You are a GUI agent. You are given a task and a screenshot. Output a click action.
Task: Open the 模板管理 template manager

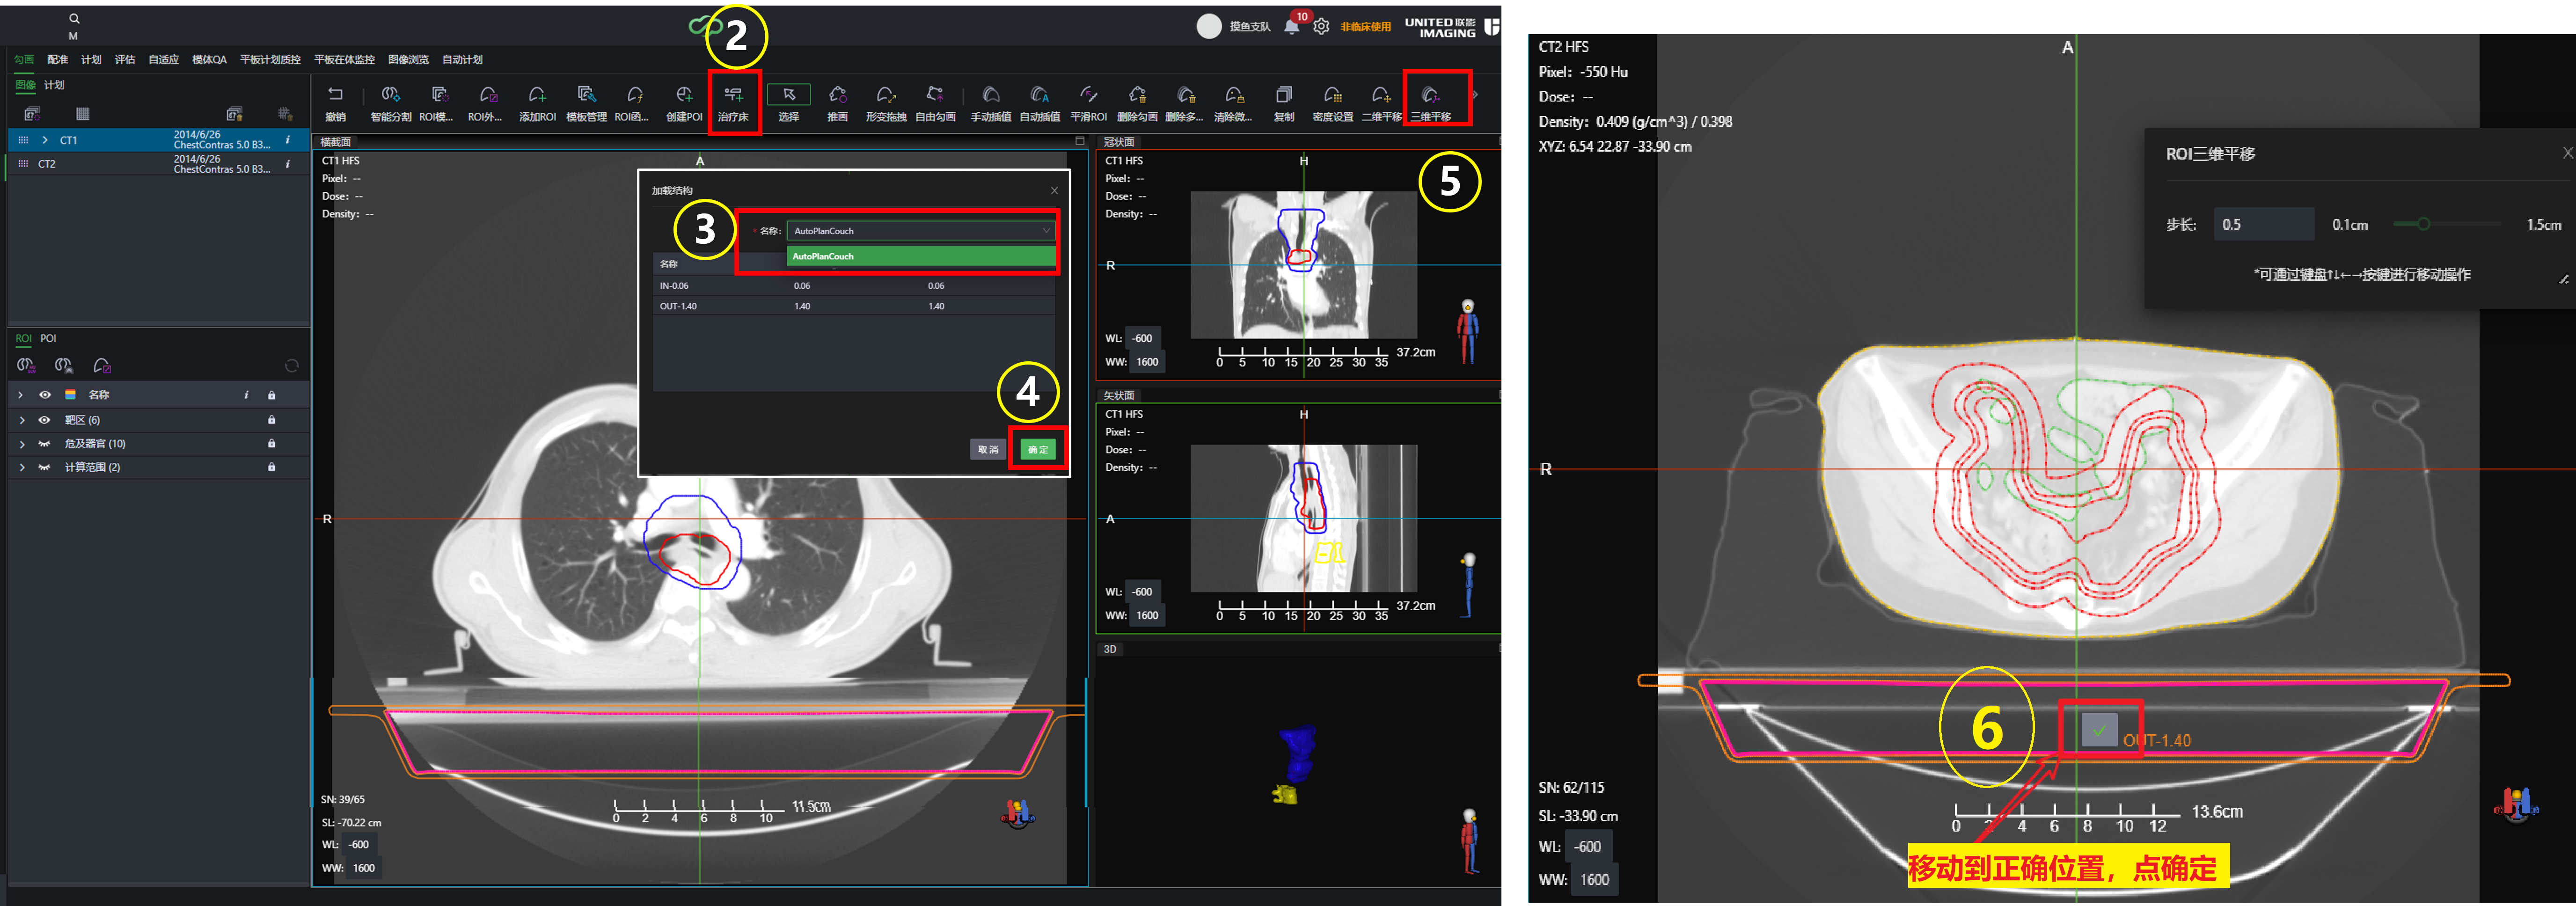586,103
